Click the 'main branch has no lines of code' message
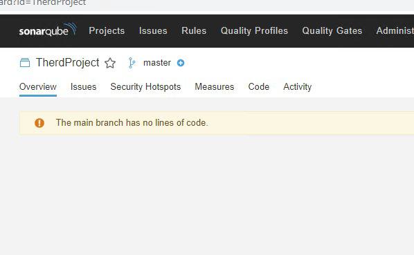The width and height of the screenshot is (414, 255). pos(132,123)
